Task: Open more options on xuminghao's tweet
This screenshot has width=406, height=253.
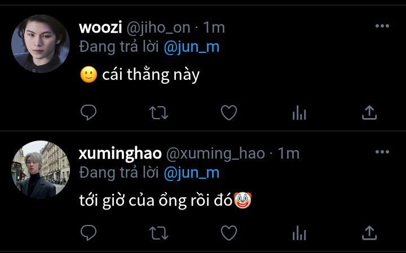Action: tap(382, 152)
